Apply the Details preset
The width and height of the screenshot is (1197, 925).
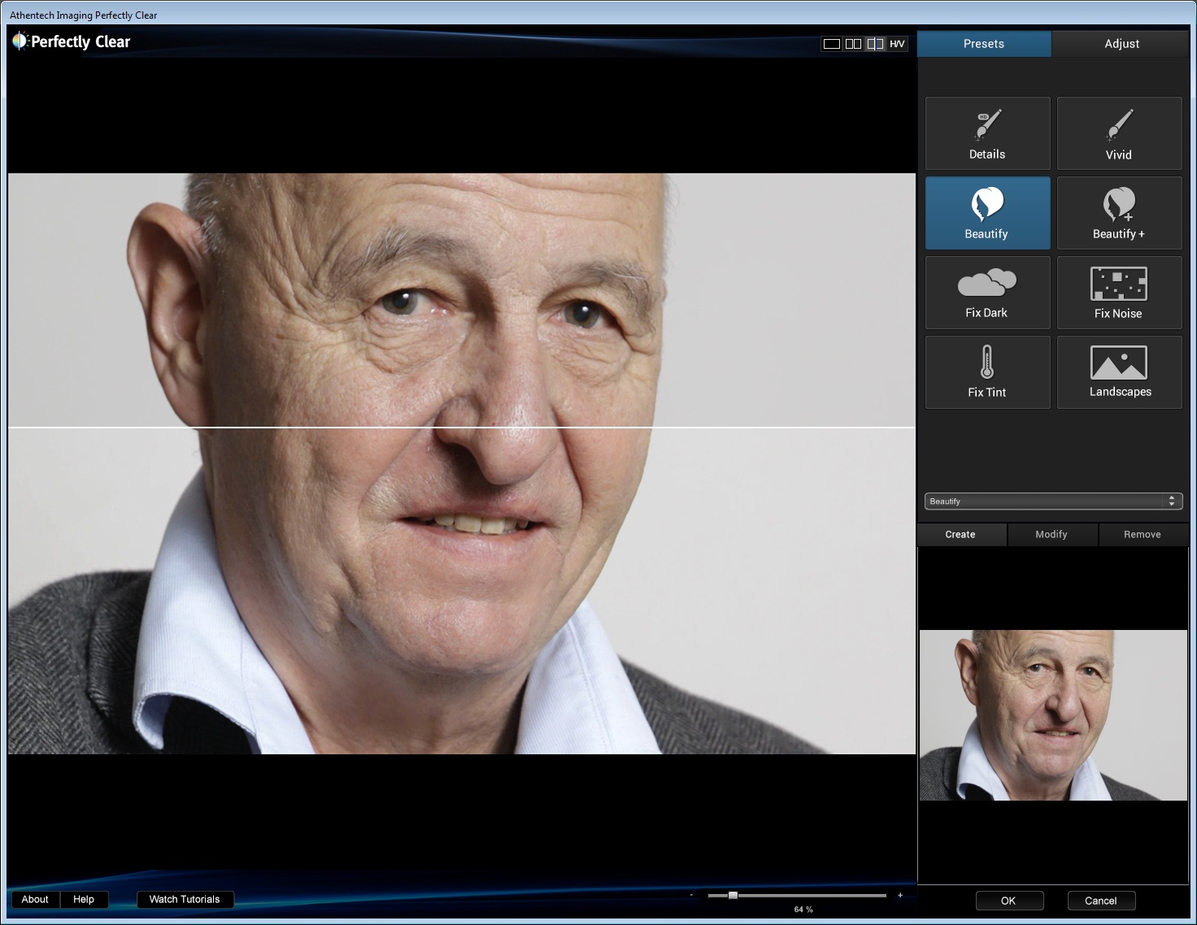click(x=987, y=133)
